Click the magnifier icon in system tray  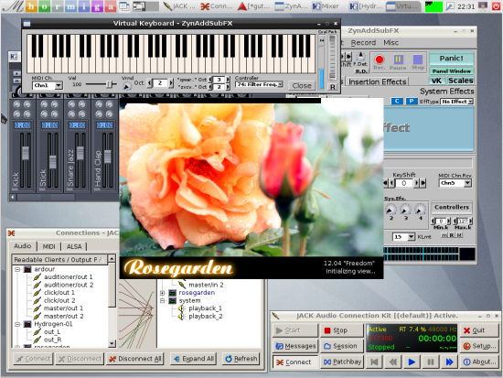(450, 5)
